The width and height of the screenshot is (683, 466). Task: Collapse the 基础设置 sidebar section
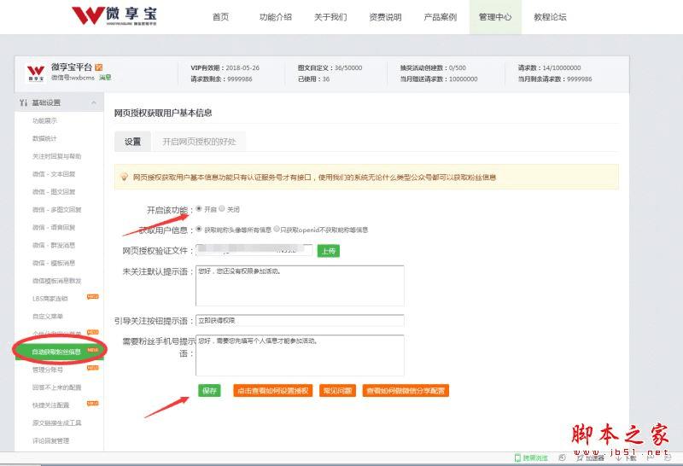coord(94,102)
